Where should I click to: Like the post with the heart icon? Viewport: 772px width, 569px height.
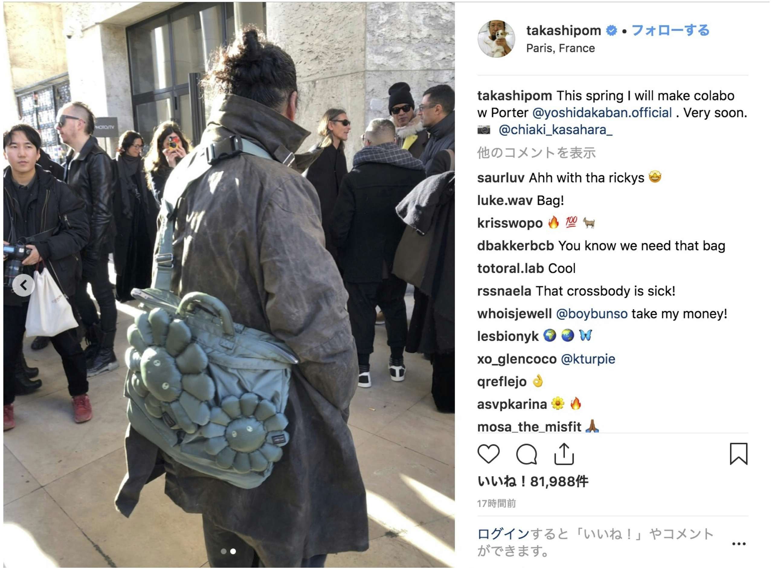pos(488,454)
